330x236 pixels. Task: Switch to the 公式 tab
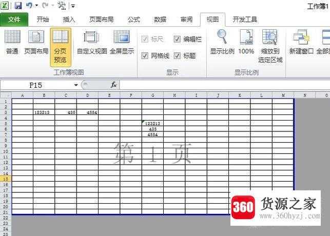click(134, 19)
